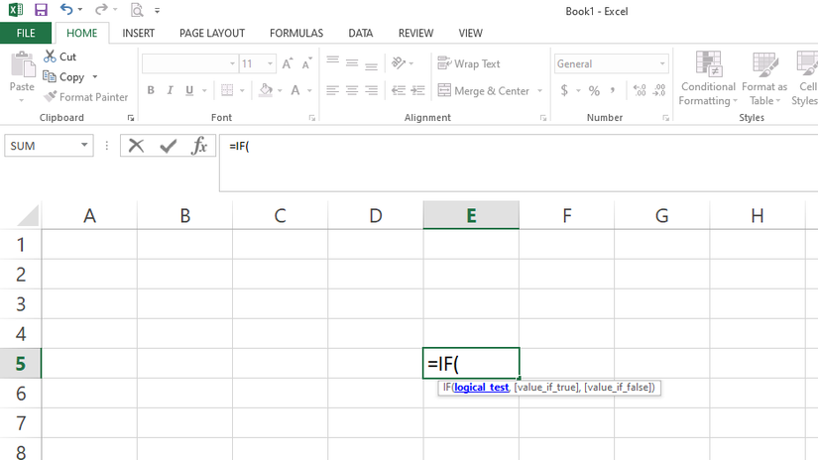Cancel the formula entry with X button
This screenshot has width=818, height=460.
pyautogui.click(x=137, y=146)
